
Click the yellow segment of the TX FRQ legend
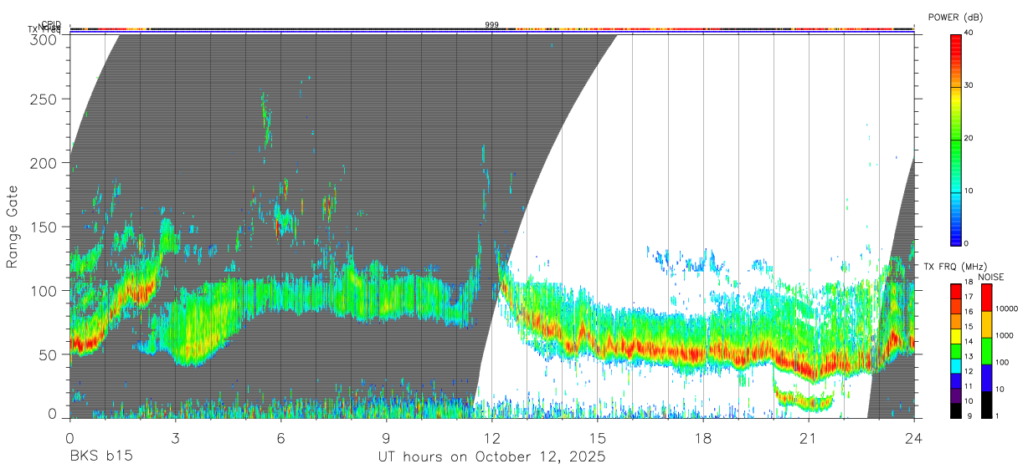click(x=956, y=337)
